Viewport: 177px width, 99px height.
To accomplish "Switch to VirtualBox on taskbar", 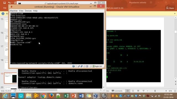I will pos(96,96).
